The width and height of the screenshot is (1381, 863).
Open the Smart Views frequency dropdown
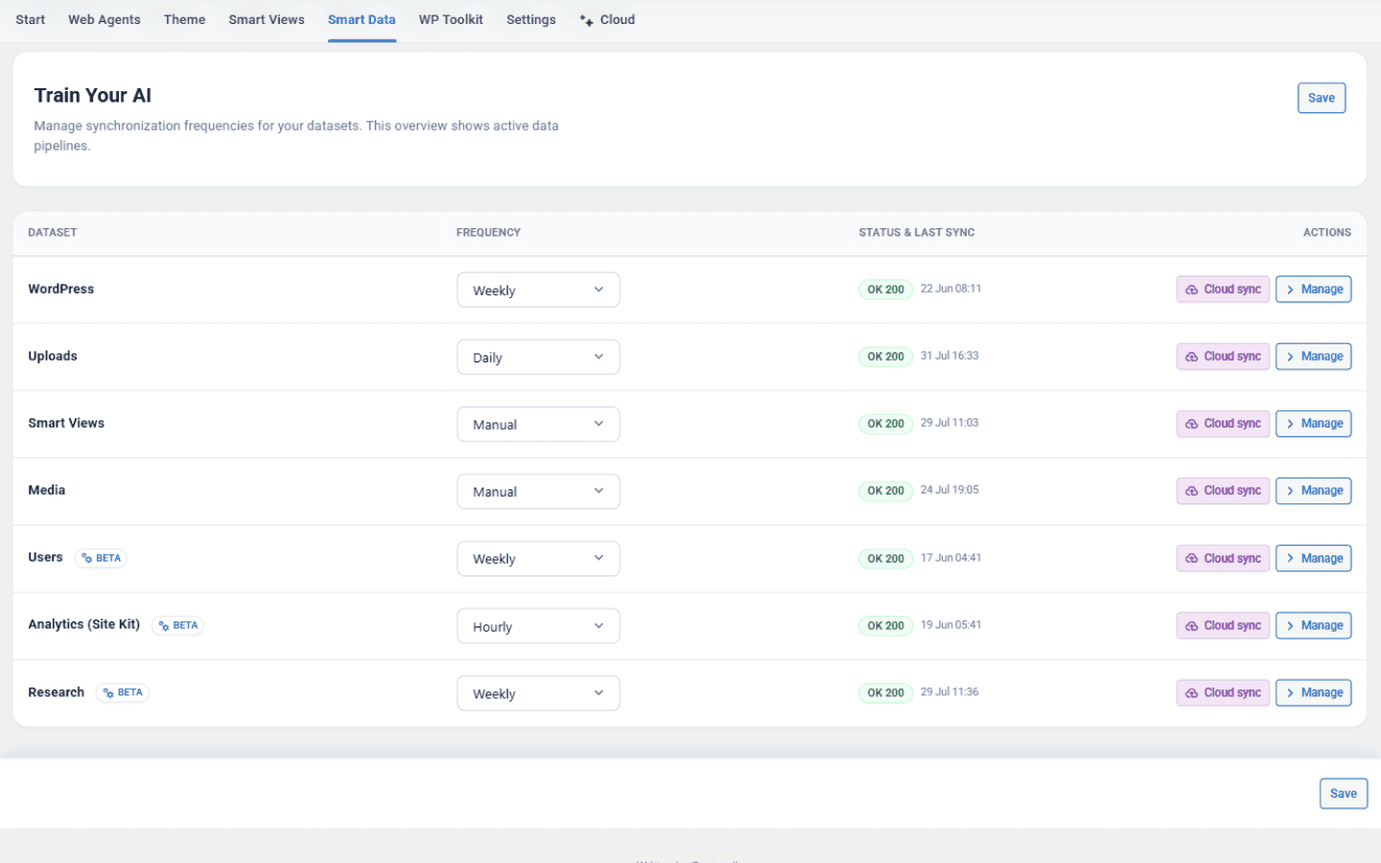[538, 424]
